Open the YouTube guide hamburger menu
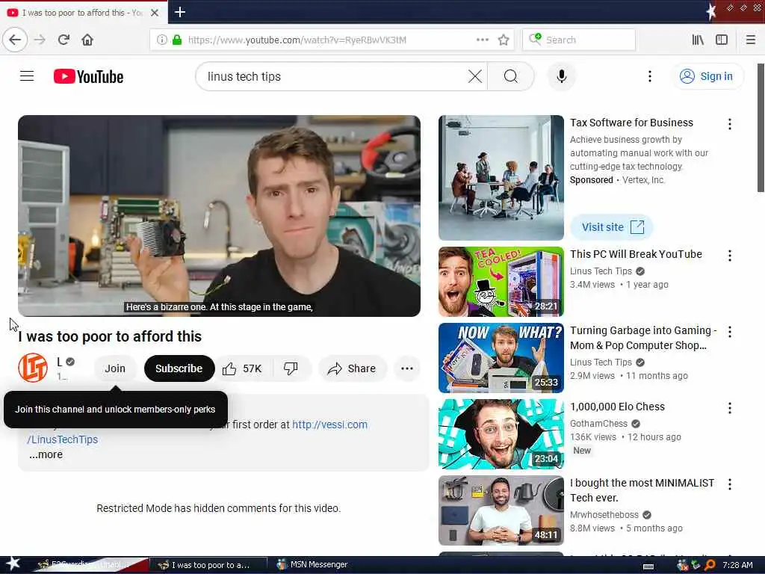Viewport: 765px width, 574px height. 27,76
